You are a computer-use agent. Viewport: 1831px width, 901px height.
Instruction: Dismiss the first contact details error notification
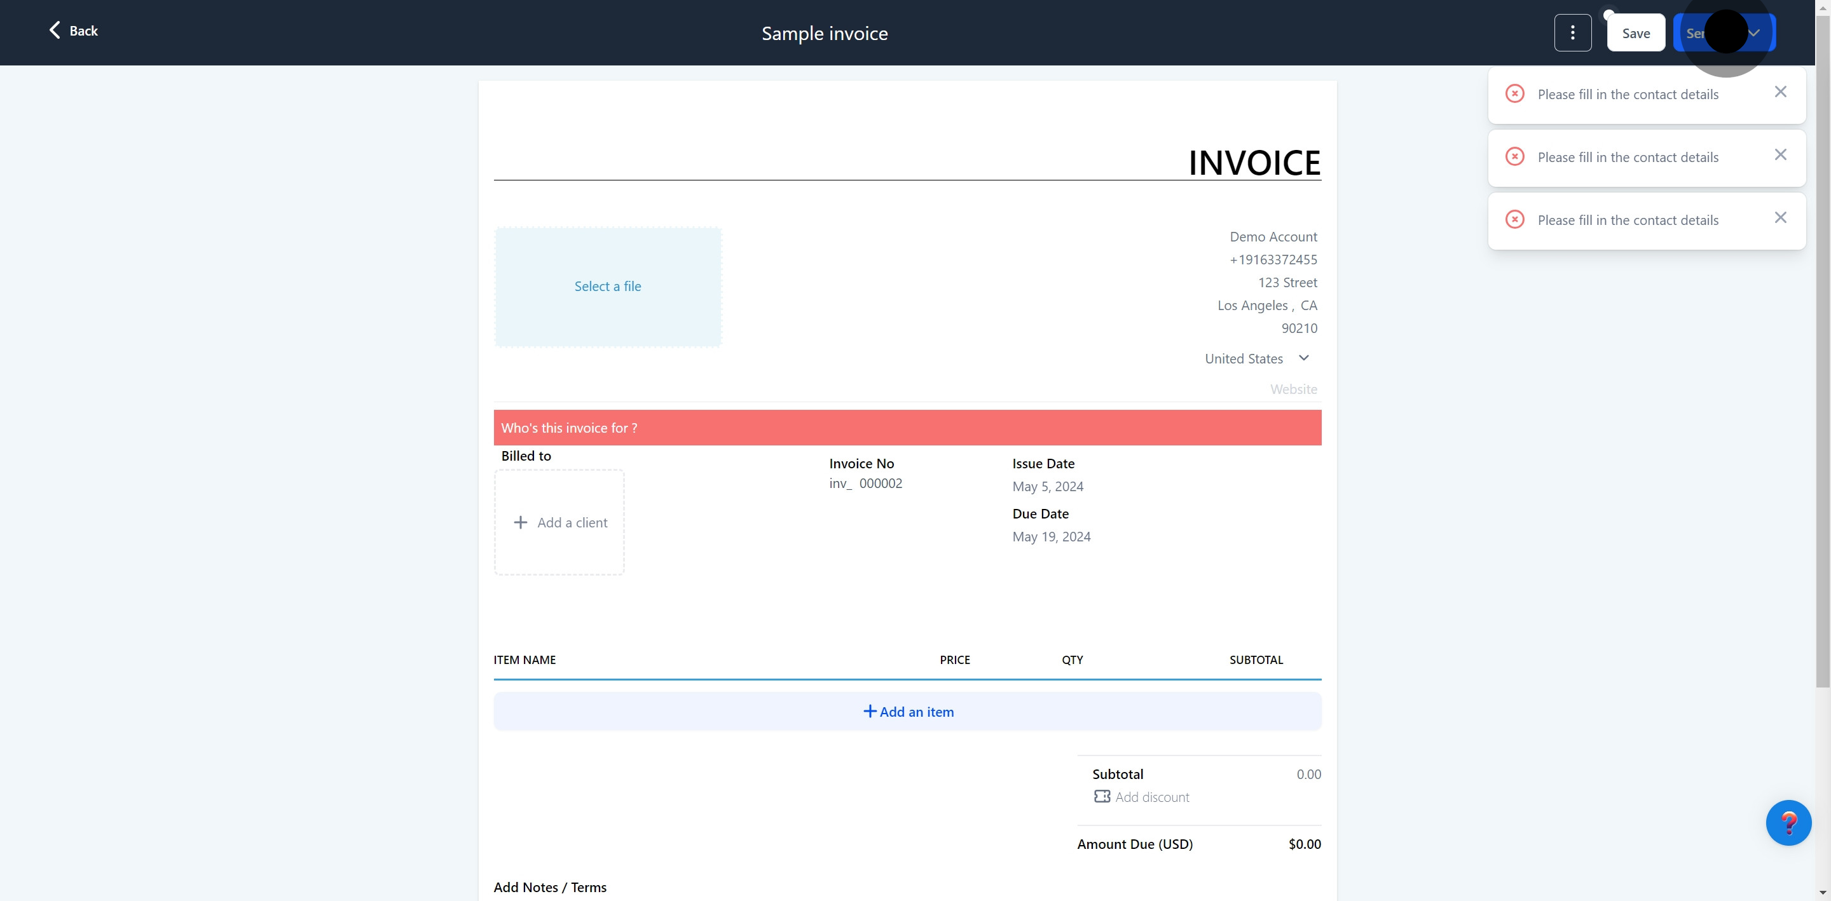pos(1780,92)
